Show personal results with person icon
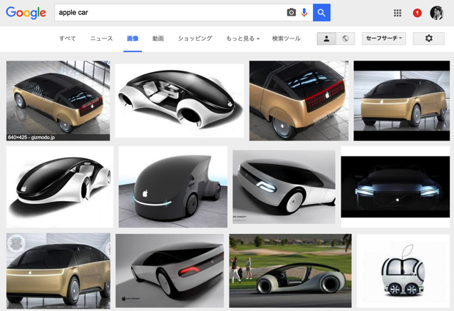Viewport: 454px width, 311px height. pos(326,39)
